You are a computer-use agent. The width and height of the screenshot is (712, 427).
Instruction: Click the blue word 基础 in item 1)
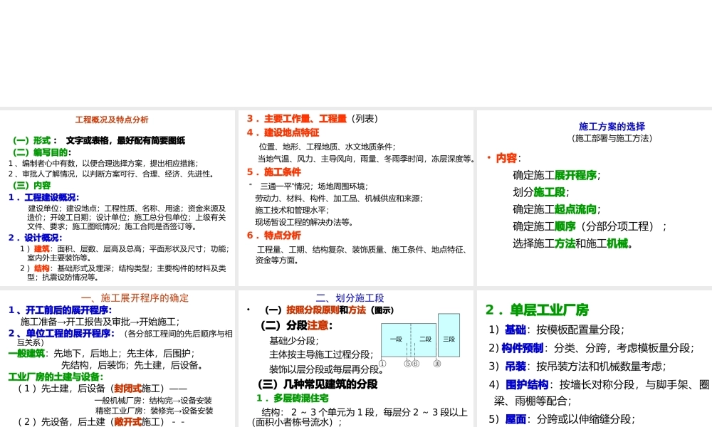pyautogui.click(x=515, y=330)
